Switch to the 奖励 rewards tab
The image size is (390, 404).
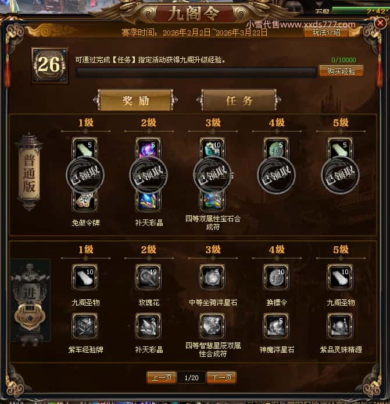[x=135, y=100]
